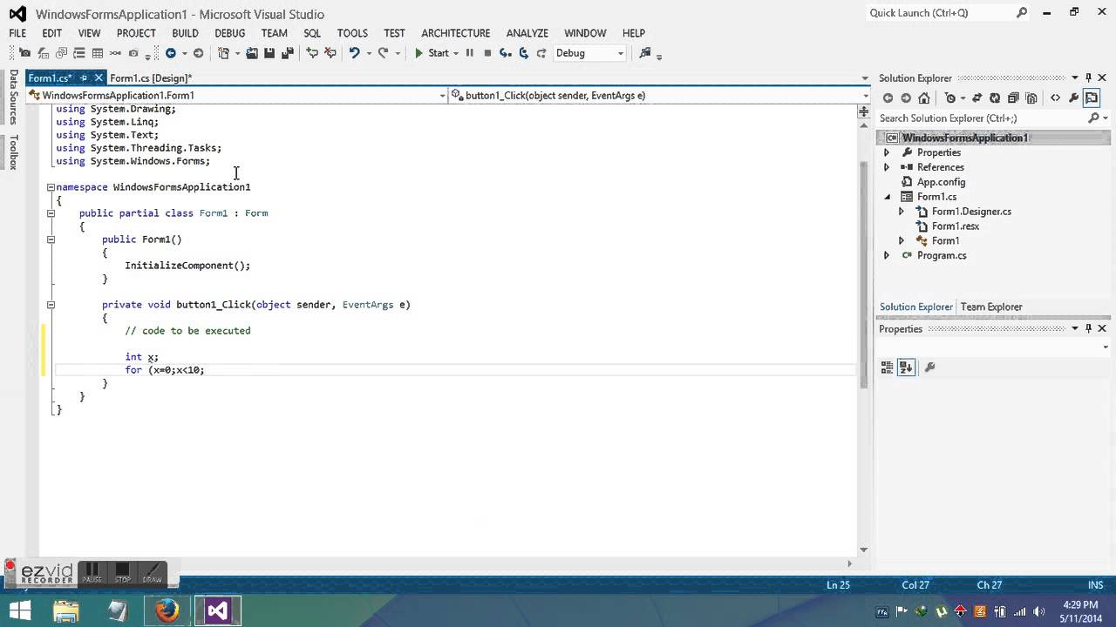Toggle Categorized view in Properties panel
The image size is (1116, 627).
click(887, 367)
